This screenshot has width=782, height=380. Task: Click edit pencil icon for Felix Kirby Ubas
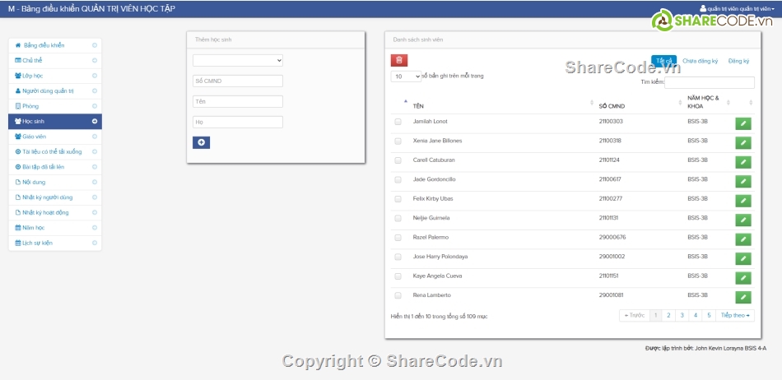pos(742,201)
